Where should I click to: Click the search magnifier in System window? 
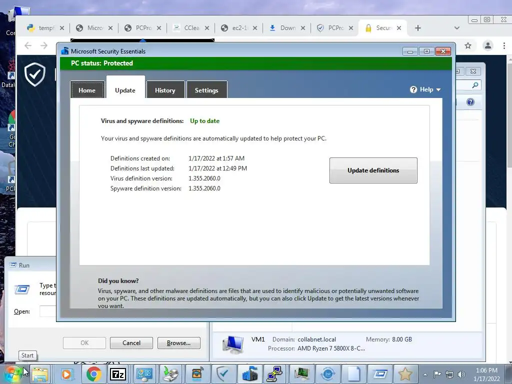475,85
